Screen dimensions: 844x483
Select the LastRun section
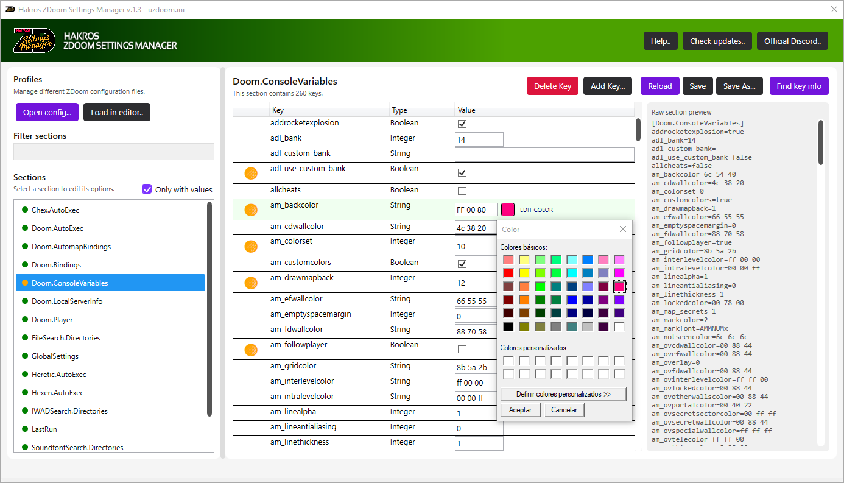click(110, 429)
